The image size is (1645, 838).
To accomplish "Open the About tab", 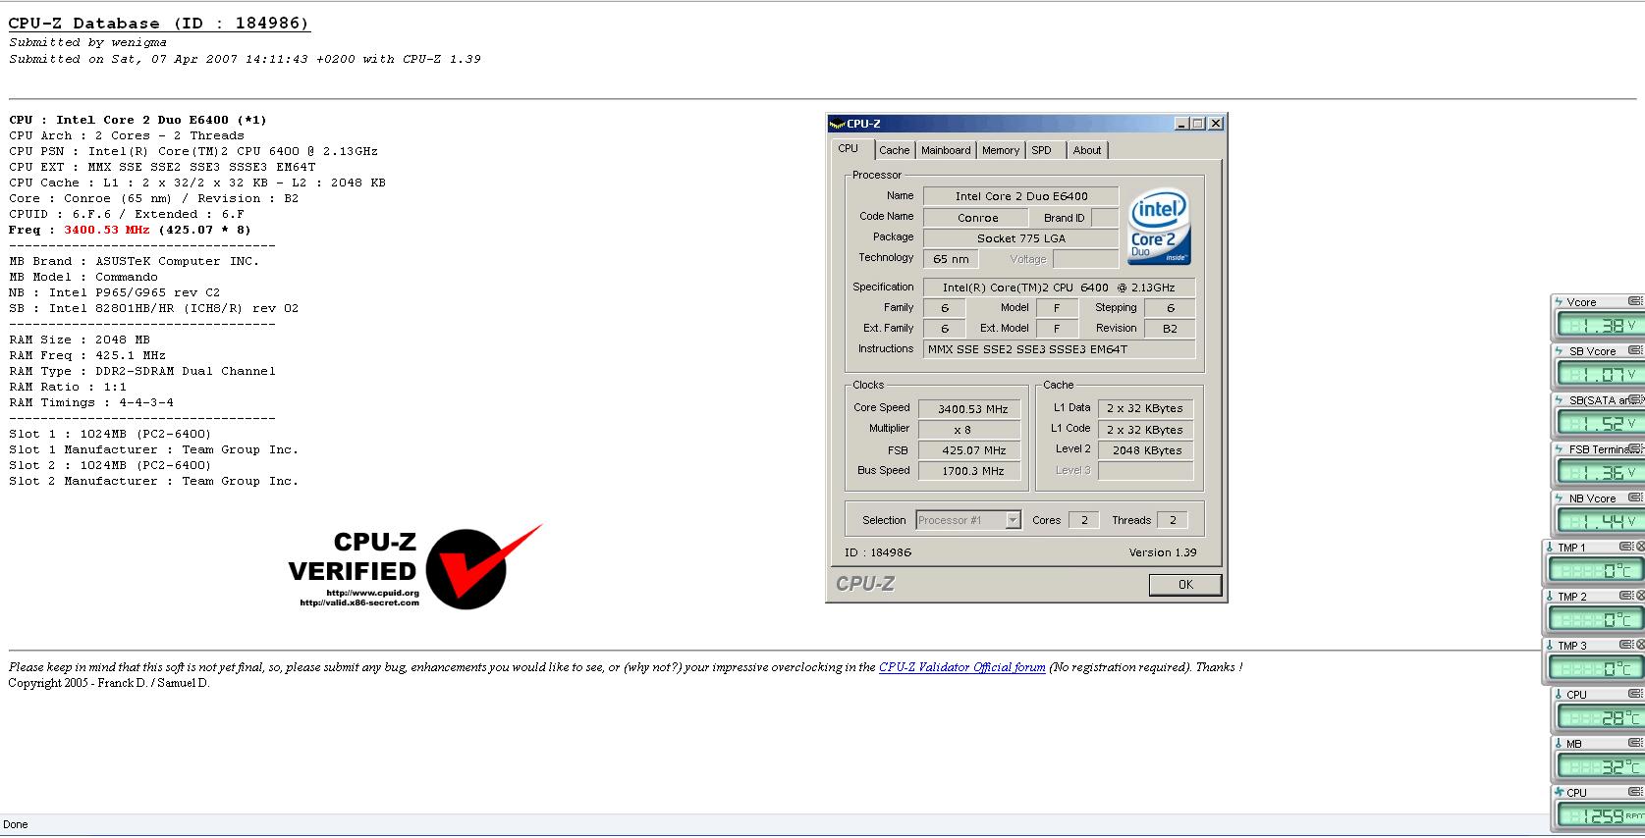I will [x=1087, y=150].
